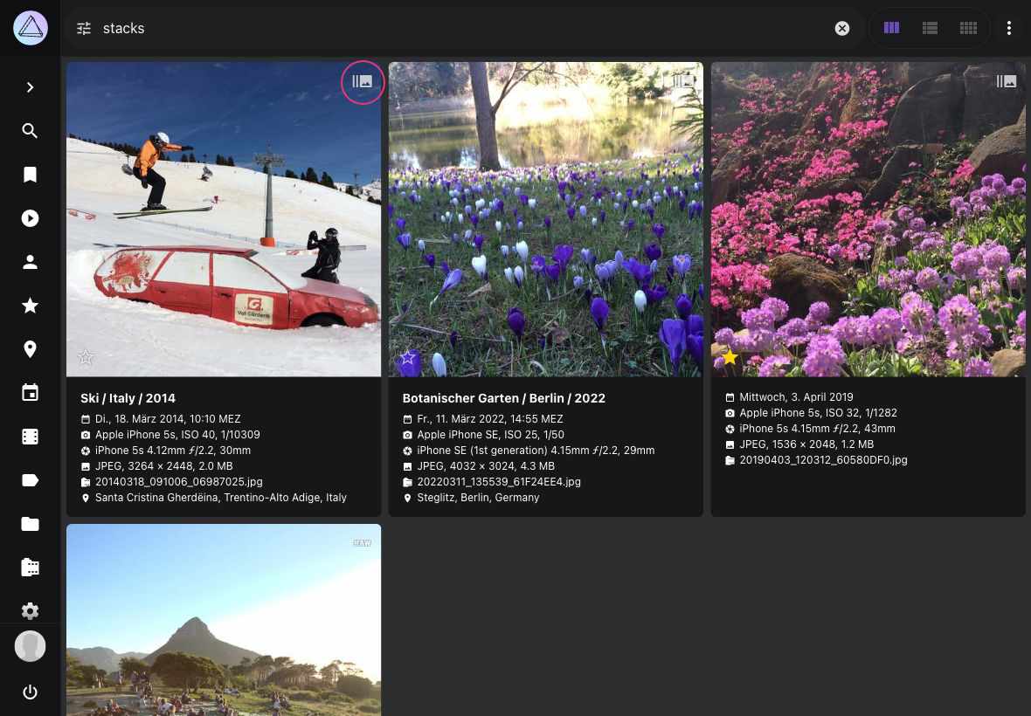Open People icon in sidebar
This screenshot has height=716, width=1031.
(x=31, y=262)
